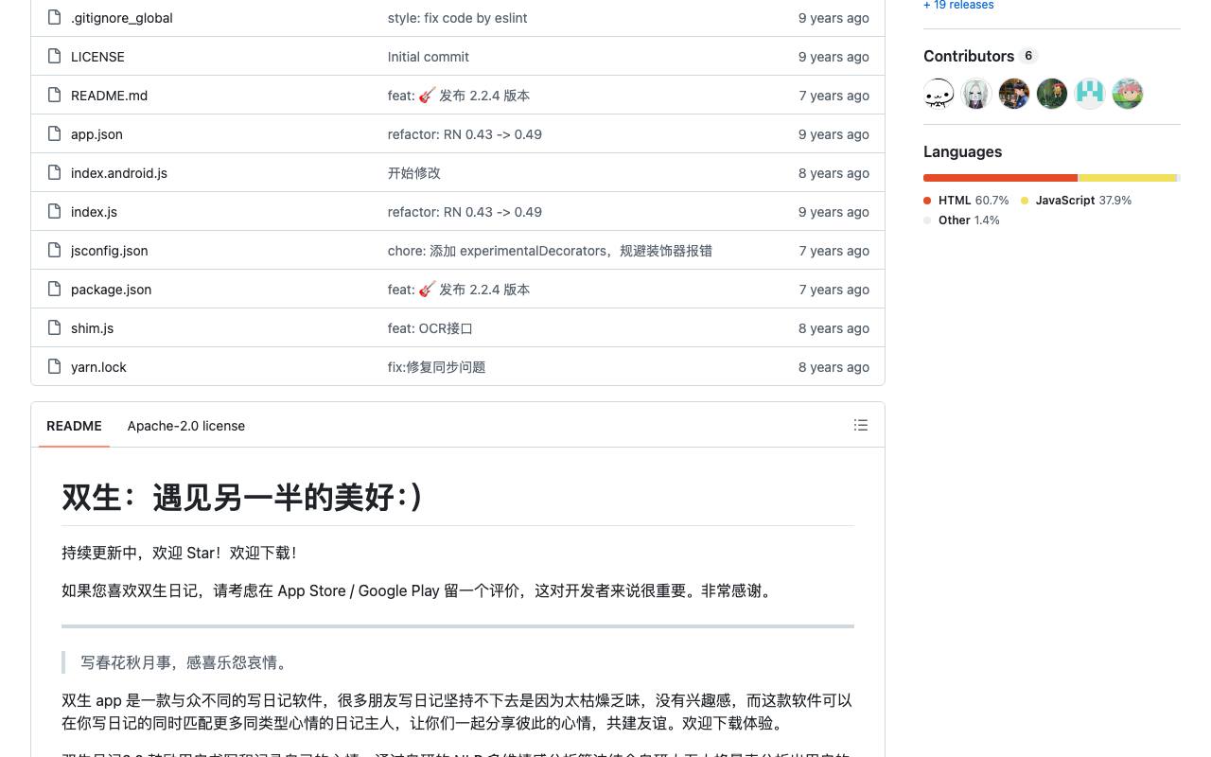Click the blockquote '写春花秋月事，感喜乐怨哀情。'
This screenshot has height=757, width=1211.
[x=186, y=662]
